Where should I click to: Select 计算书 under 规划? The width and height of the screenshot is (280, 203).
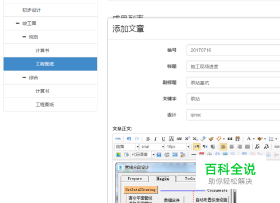point(50,50)
